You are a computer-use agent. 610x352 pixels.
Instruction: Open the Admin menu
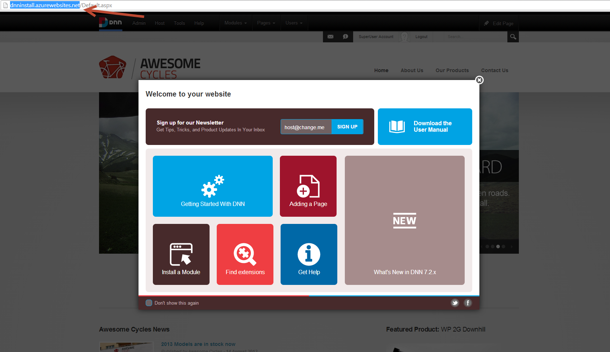(x=139, y=23)
